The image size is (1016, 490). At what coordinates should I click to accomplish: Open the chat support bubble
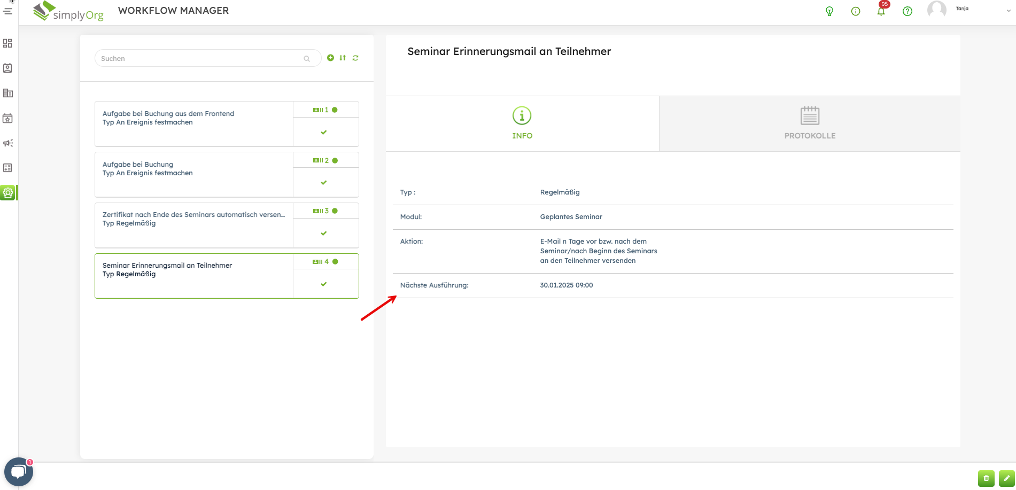pyautogui.click(x=19, y=471)
